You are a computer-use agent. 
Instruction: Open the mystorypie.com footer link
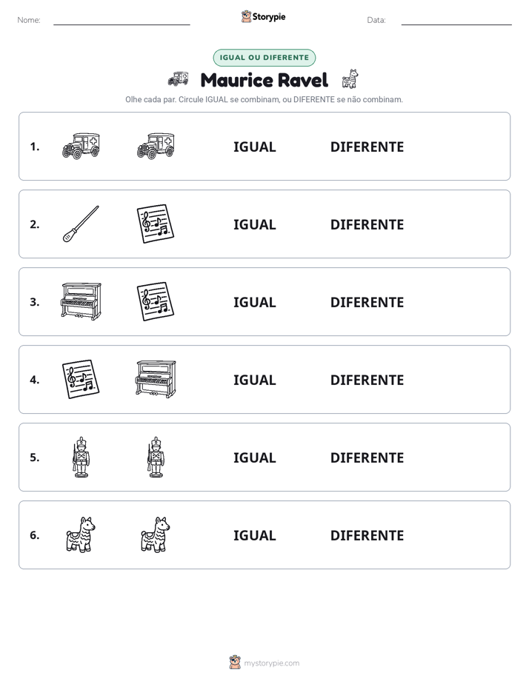(271, 663)
